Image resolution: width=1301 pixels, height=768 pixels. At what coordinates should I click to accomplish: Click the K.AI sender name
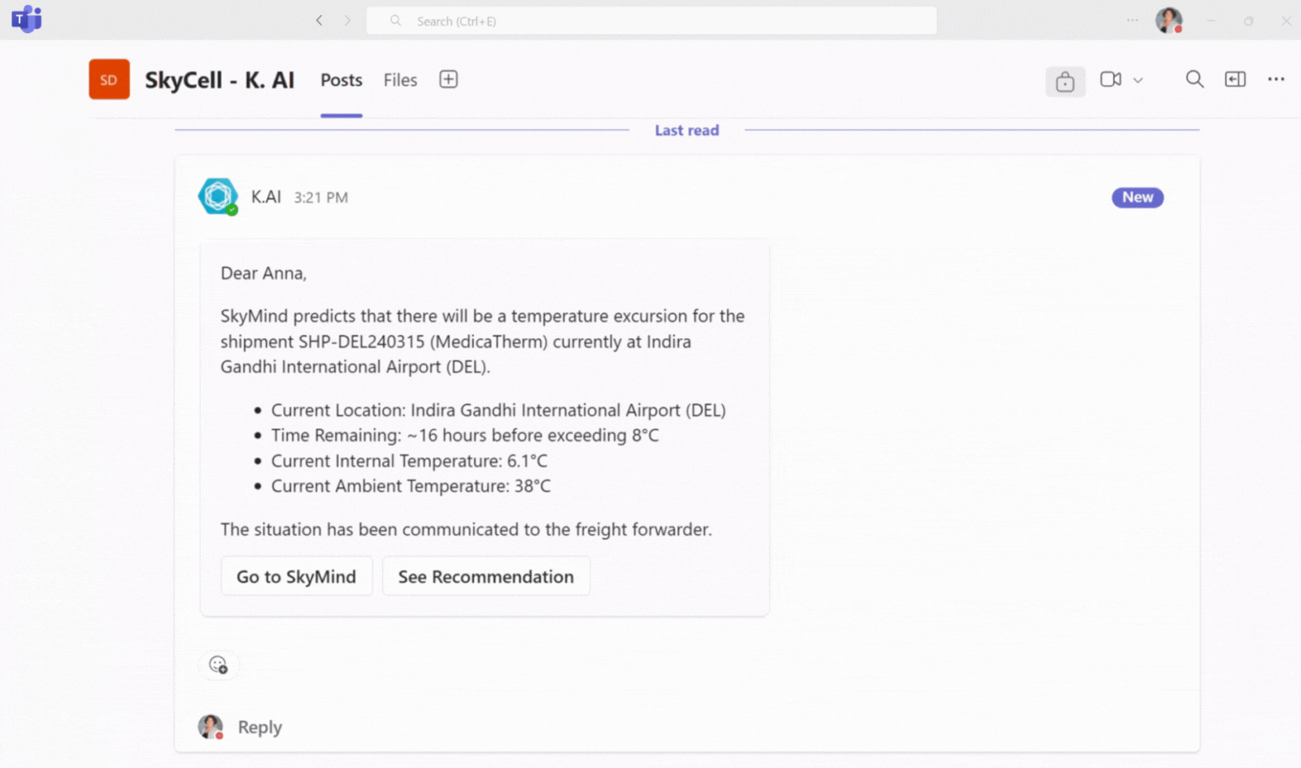coord(266,197)
